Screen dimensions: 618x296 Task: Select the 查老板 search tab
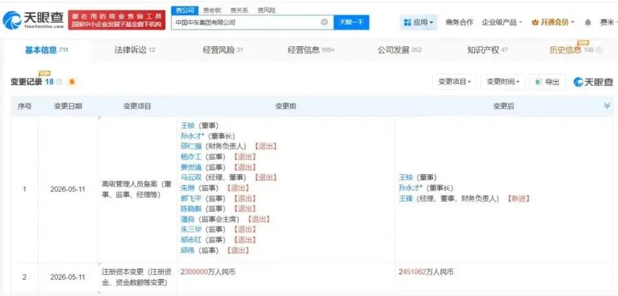pyautogui.click(x=211, y=10)
